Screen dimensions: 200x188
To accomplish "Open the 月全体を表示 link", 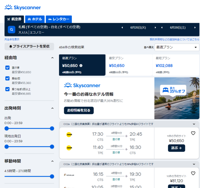I will pyautogui.click(x=12, y=39).
